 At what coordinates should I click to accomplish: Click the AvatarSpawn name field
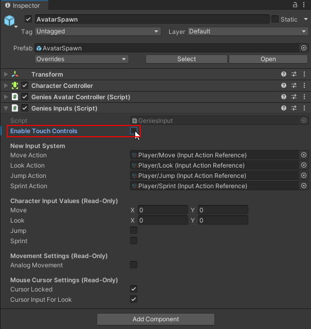(152, 19)
